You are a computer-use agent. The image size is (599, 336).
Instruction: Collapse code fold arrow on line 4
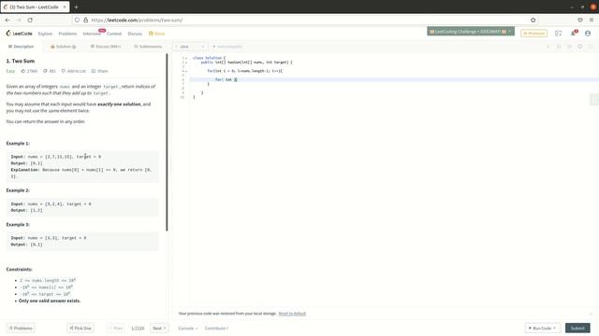pyautogui.click(x=186, y=71)
